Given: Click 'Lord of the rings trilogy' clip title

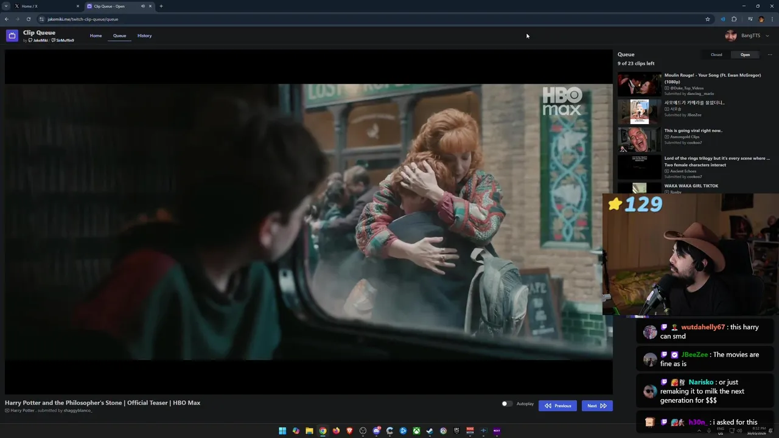Looking at the screenshot, I should (717, 162).
